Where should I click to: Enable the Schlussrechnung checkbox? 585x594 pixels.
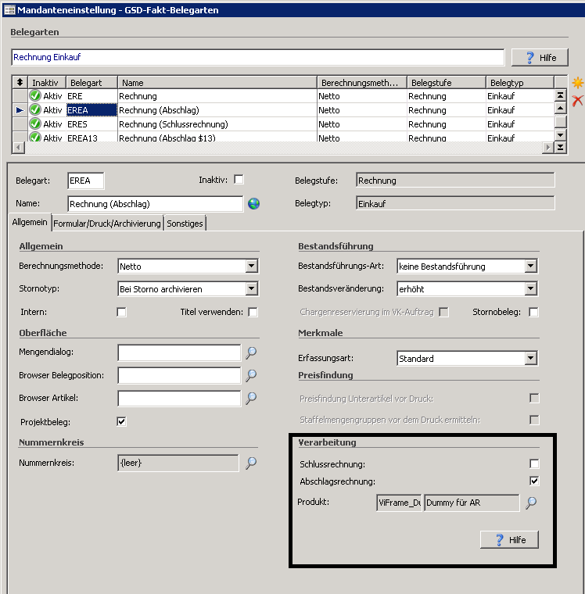click(534, 463)
